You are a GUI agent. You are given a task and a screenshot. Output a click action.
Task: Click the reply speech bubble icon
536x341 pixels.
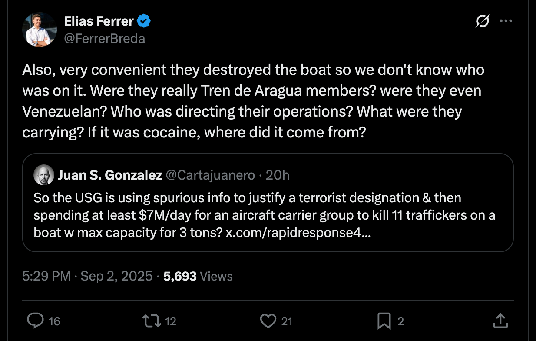(x=35, y=321)
